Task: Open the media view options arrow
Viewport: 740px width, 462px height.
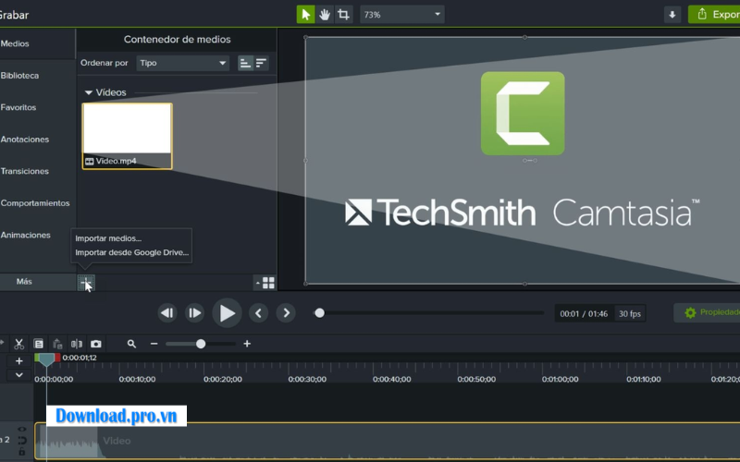Action: (258, 284)
